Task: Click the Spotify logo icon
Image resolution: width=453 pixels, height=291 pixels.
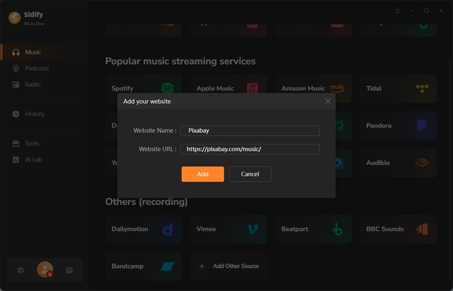Action: (167, 88)
